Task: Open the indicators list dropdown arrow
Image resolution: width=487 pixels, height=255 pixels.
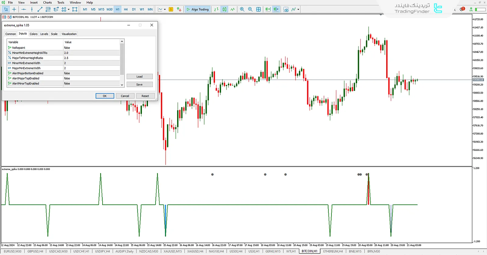Action: [x=298, y=9]
